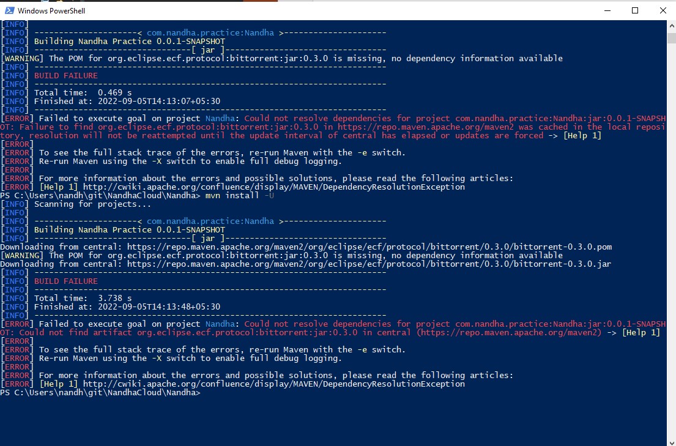Click 'Finished at: 2022-09-05T14:13:07+05:30' line
The image size is (676, 446).
(127, 102)
